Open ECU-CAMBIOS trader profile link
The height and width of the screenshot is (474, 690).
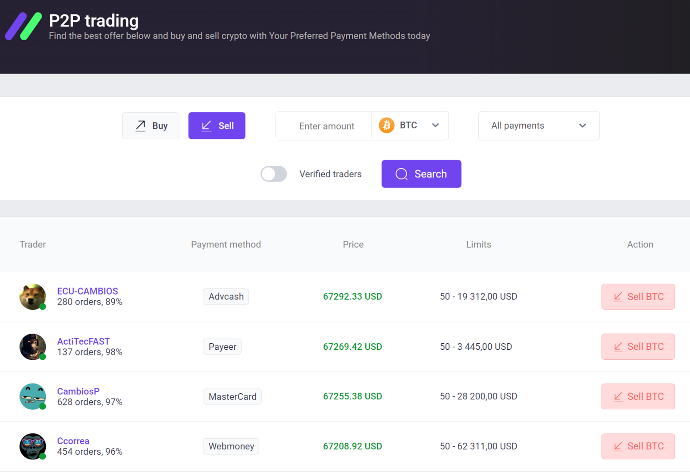88,291
